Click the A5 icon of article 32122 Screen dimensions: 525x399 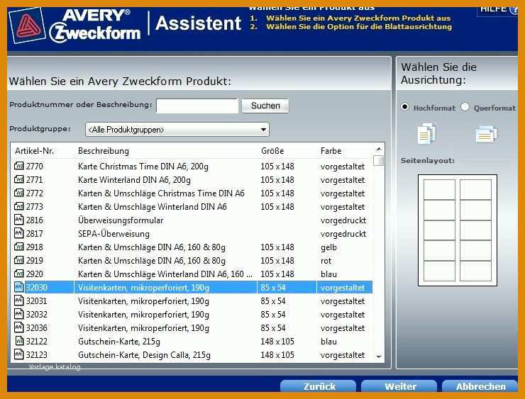coord(20,341)
